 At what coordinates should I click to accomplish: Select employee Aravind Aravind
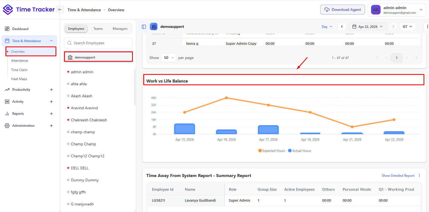pos(84,108)
